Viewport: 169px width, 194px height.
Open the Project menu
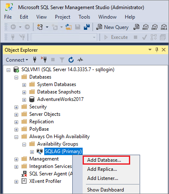tap(62, 17)
